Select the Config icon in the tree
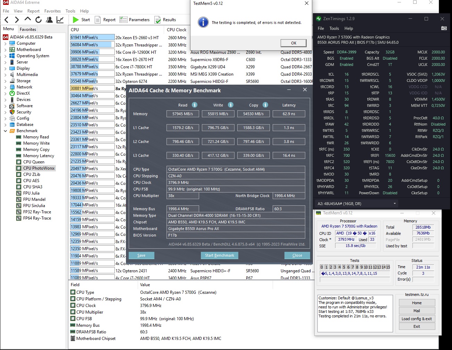Image resolution: width=452 pixels, height=350 pixels. point(12,118)
